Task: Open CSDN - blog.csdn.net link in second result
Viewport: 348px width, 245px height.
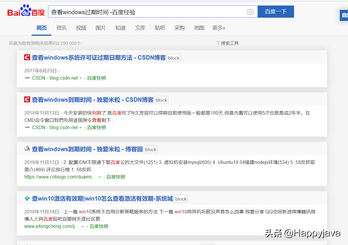Action: pos(55,128)
